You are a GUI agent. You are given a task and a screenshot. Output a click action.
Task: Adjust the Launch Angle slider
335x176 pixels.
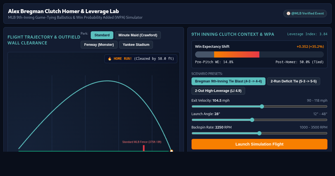click(x=259, y=120)
